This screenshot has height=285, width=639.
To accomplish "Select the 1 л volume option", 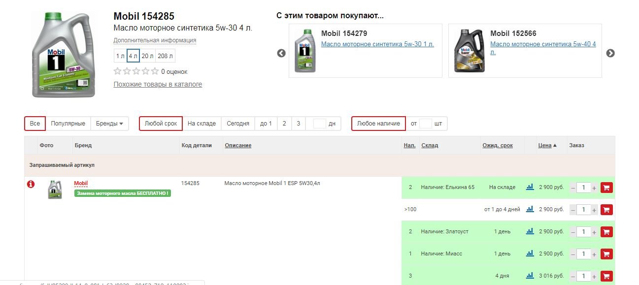I will [x=120, y=56].
